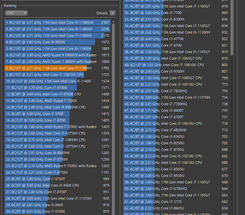Select the Core i7-4770K row
The width and height of the screenshot is (245, 215).
tap(176, 39)
